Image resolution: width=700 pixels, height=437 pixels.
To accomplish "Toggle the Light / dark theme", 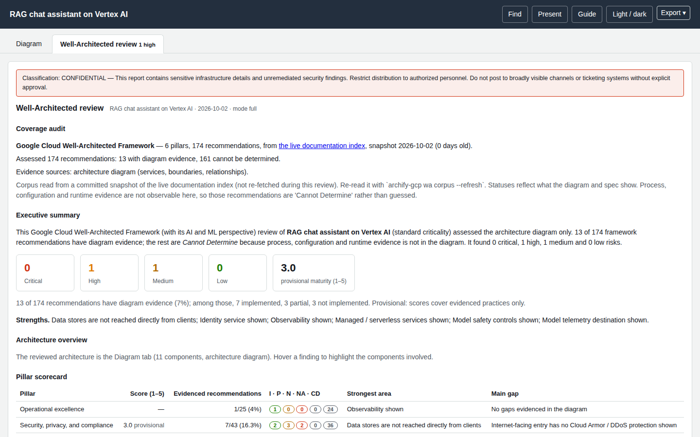I will pos(630,14).
